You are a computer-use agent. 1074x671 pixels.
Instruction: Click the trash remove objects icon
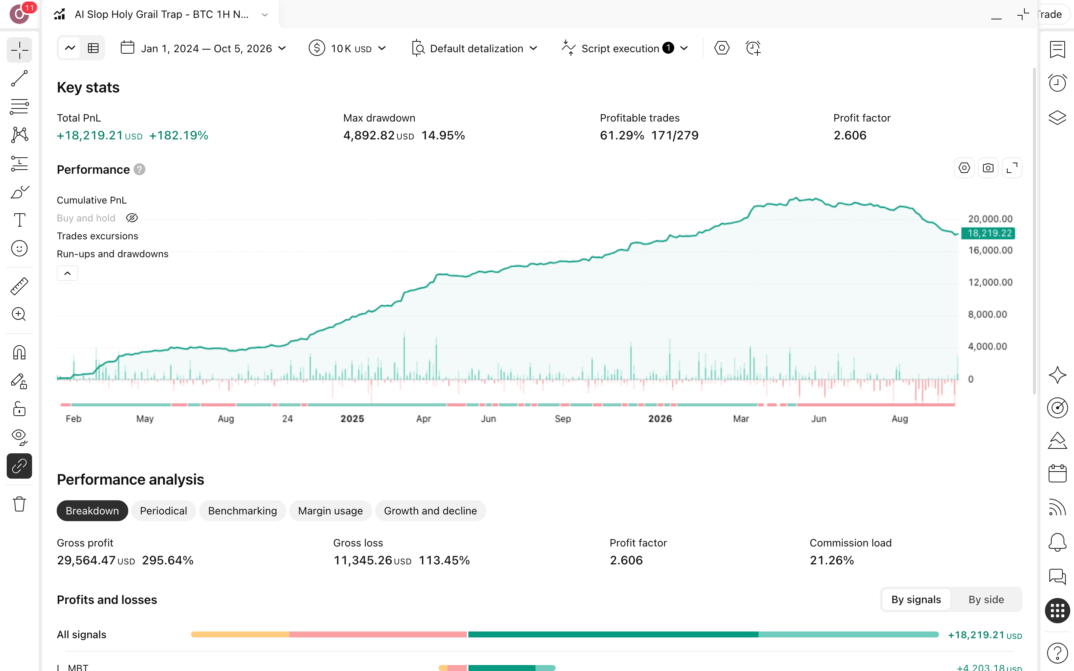coord(19,504)
